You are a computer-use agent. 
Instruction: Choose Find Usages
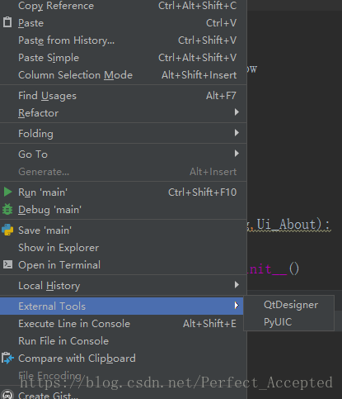tap(123, 96)
